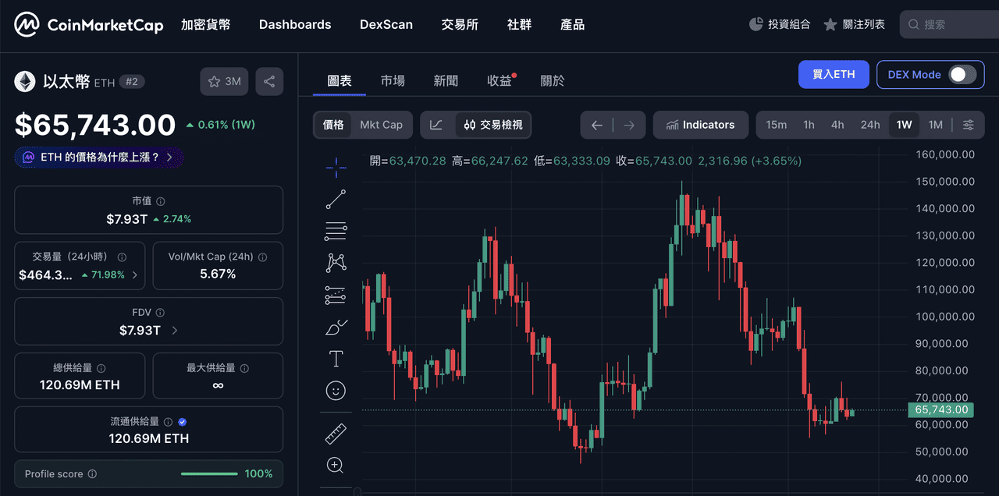Click the zoom in magnifier tool

tap(336, 466)
